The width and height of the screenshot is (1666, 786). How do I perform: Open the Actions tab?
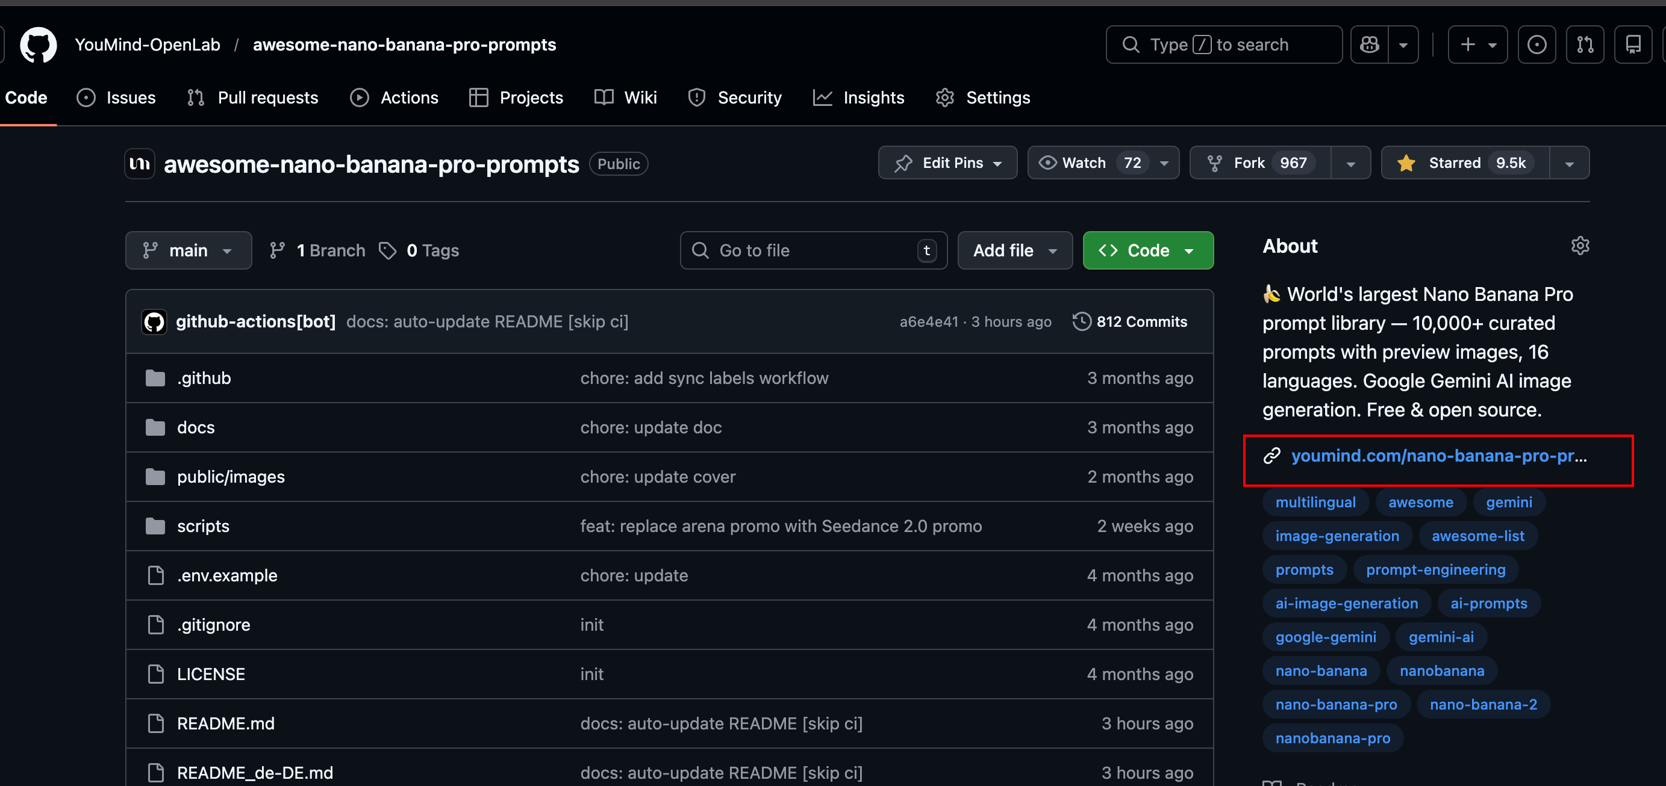tap(395, 97)
